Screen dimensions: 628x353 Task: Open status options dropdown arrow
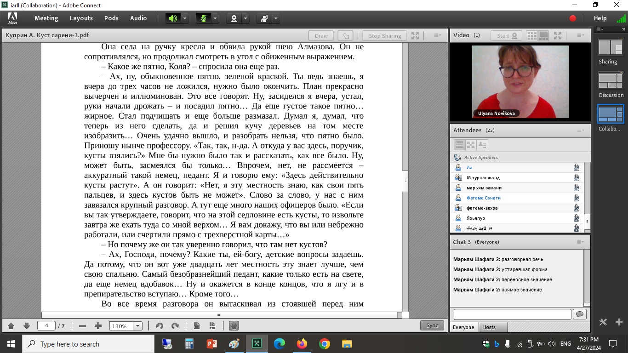pyautogui.click(x=276, y=18)
